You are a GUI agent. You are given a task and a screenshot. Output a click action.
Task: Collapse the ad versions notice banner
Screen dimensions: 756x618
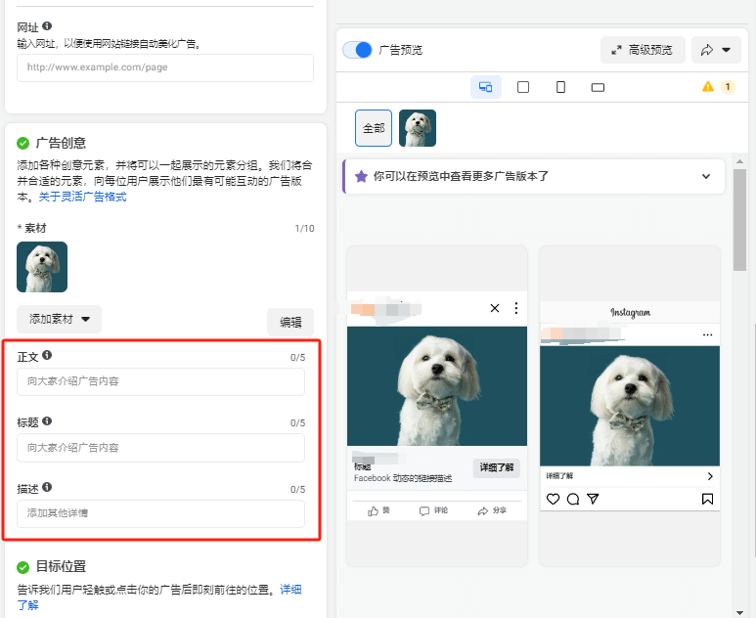(706, 177)
